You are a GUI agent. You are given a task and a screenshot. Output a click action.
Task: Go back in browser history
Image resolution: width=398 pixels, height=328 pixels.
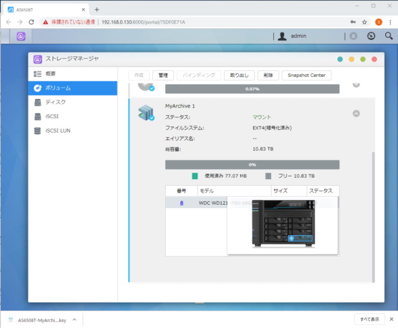pos(9,22)
